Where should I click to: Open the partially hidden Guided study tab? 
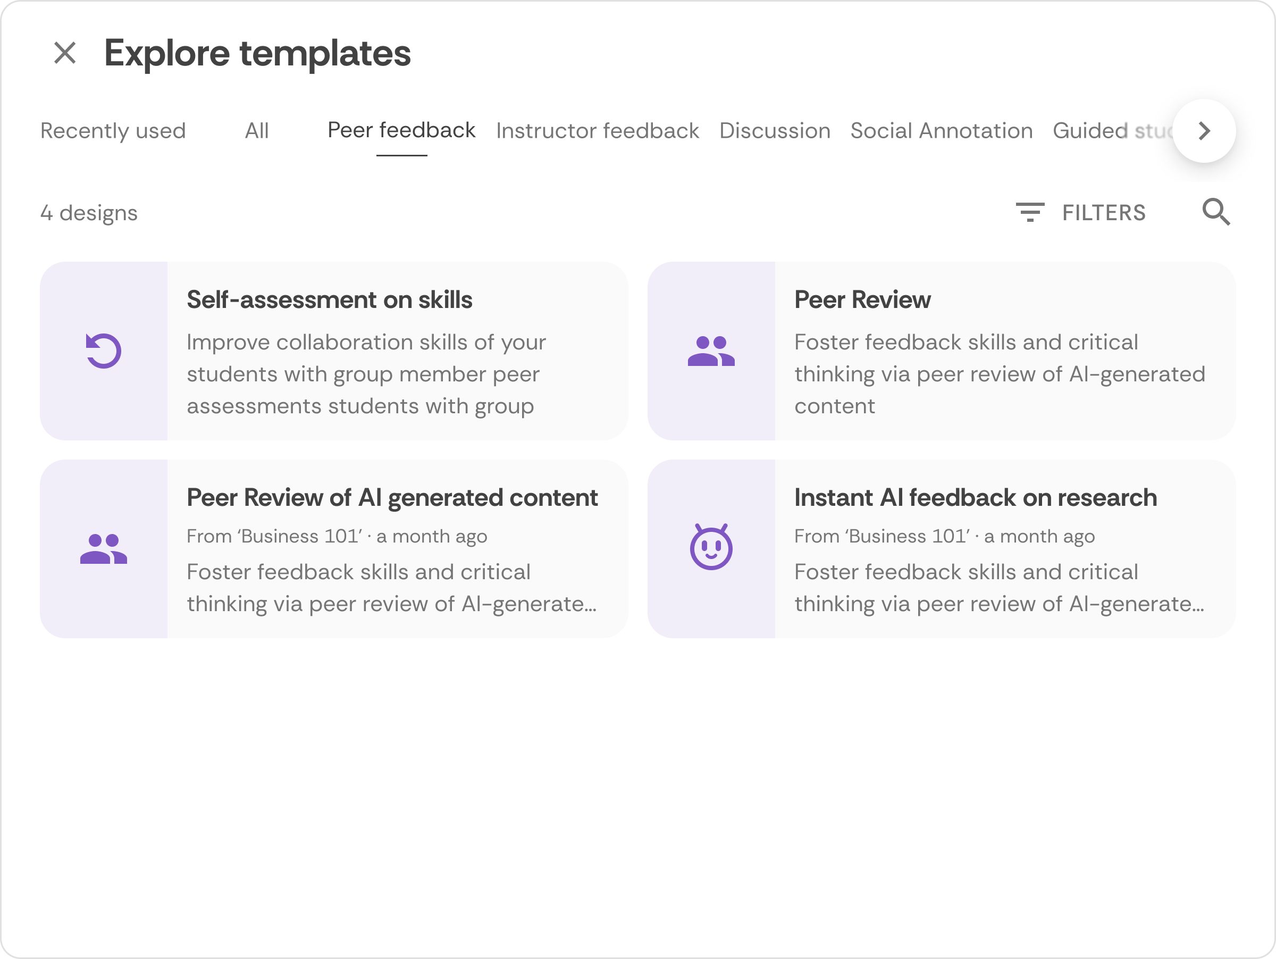1112,131
